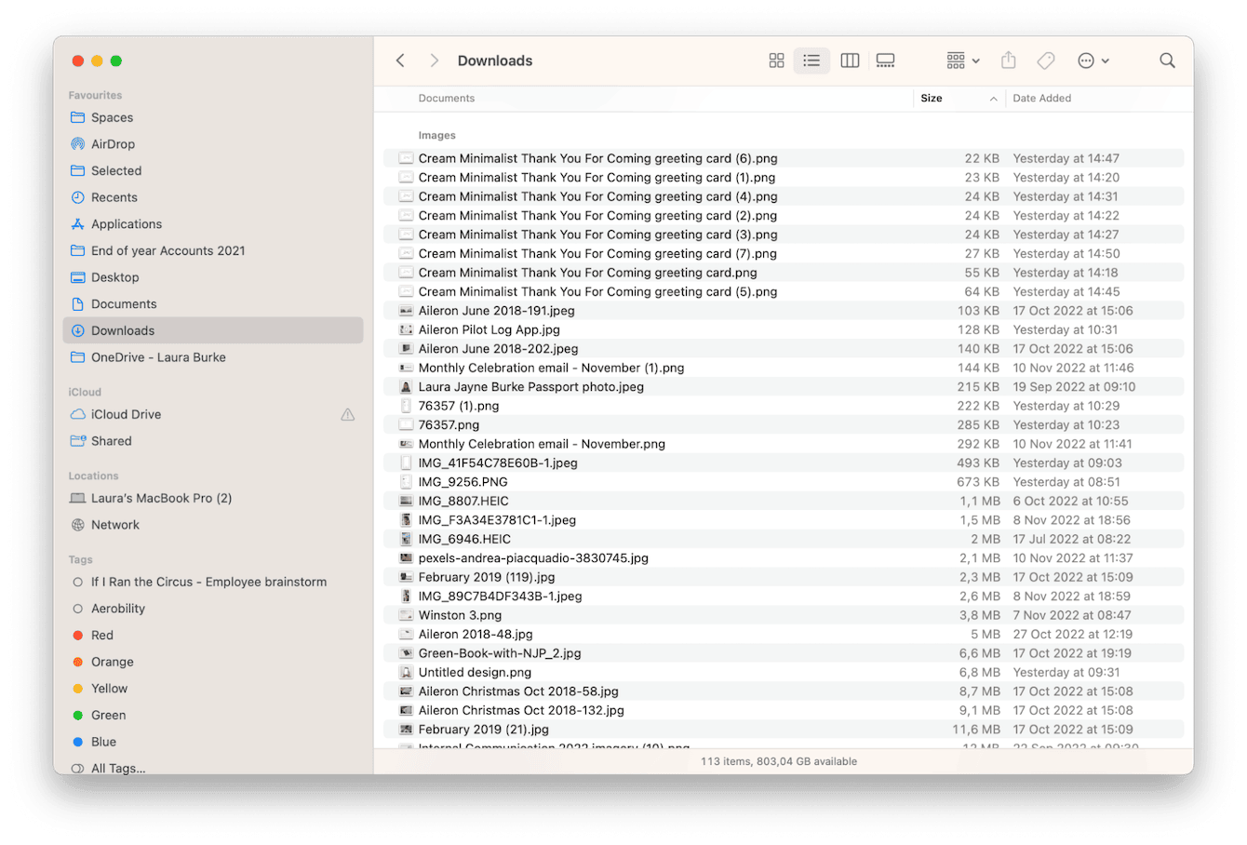Click the Green tag label

click(x=109, y=715)
